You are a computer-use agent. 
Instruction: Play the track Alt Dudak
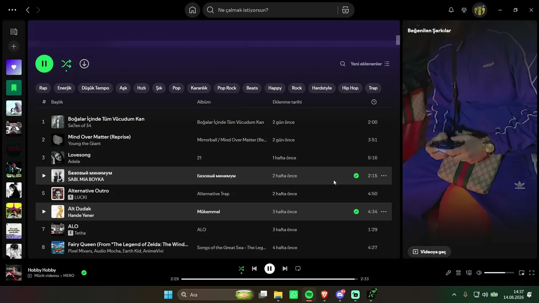click(x=43, y=212)
